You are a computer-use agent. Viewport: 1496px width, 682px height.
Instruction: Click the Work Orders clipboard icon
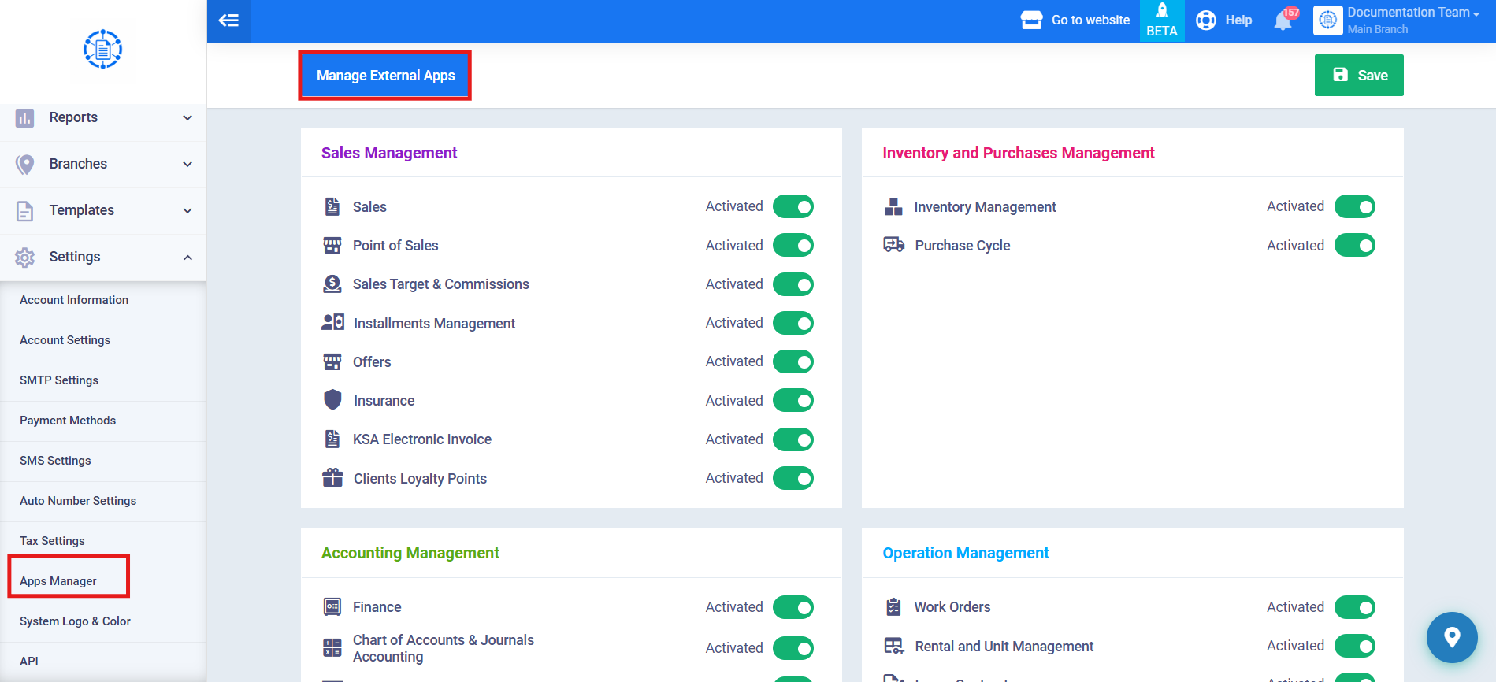click(x=893, y=607)
